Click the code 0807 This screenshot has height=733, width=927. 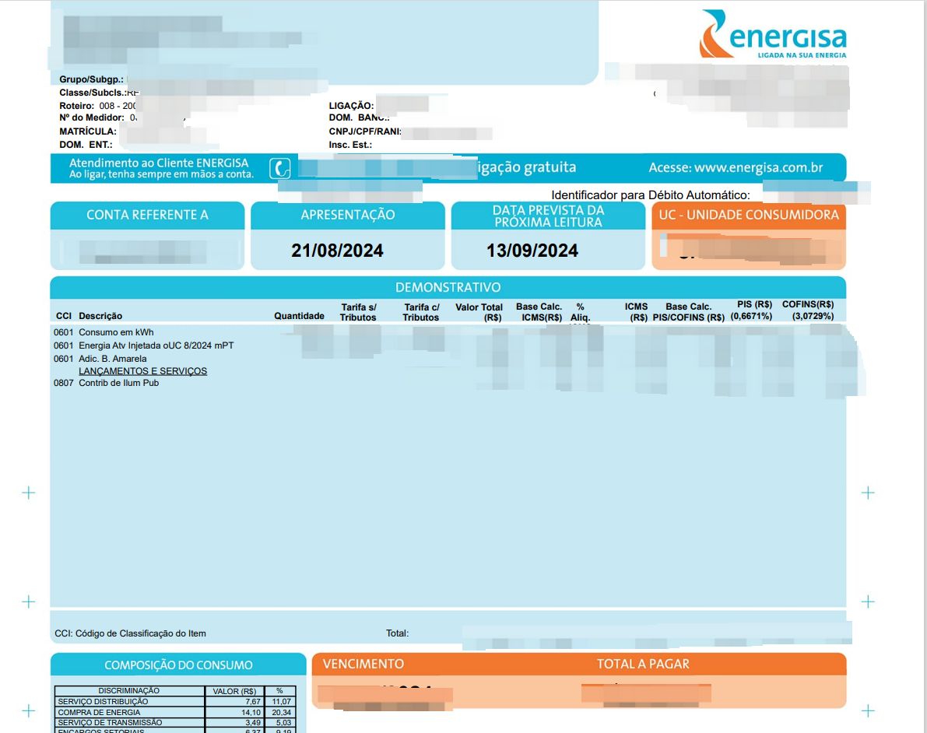[x=63, y=383]
